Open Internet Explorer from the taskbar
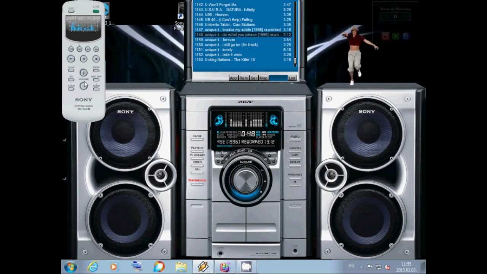 click(93, 267)
